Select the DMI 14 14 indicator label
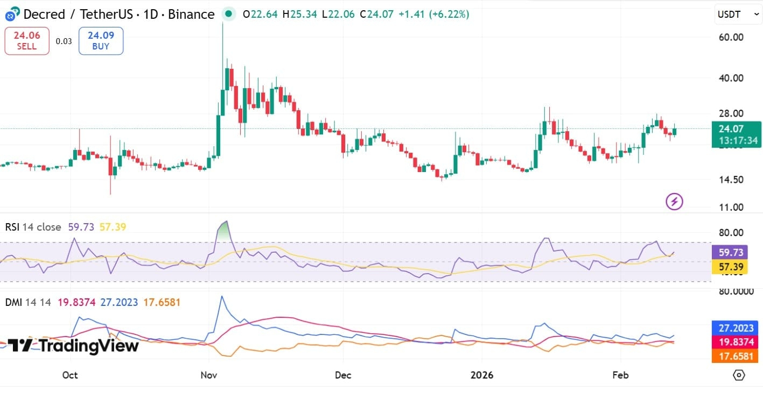763x393 pixels. (27, 303)
